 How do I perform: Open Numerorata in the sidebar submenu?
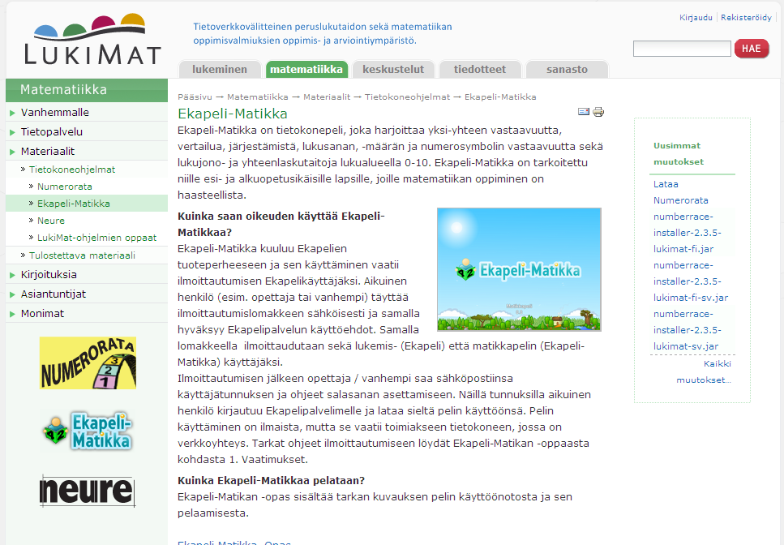coord(65,187)
